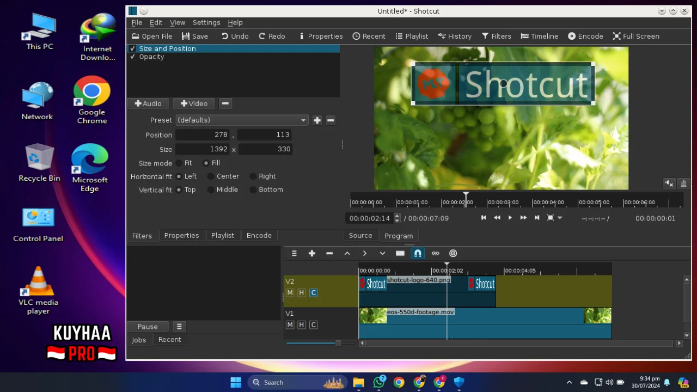Screen dimensions: 697x392
Task: Toggle compositing C on track V2
Action: click(x=314, y=293)
